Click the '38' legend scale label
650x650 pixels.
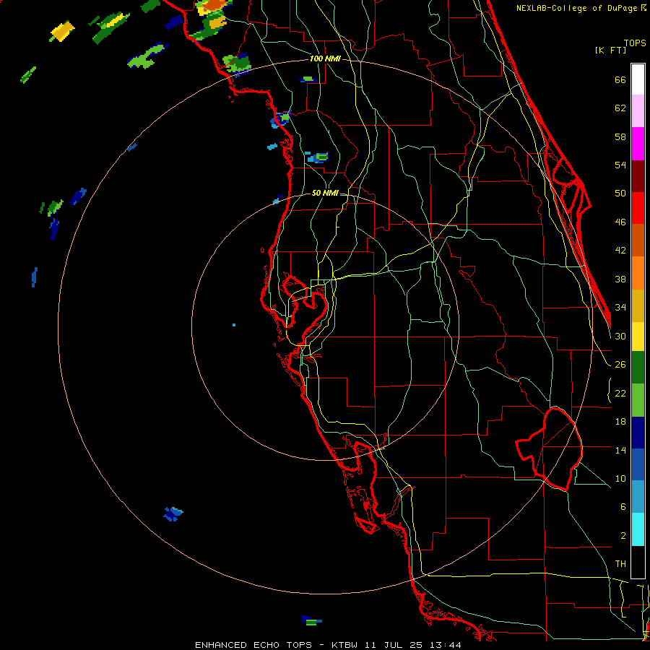point(620,279)
